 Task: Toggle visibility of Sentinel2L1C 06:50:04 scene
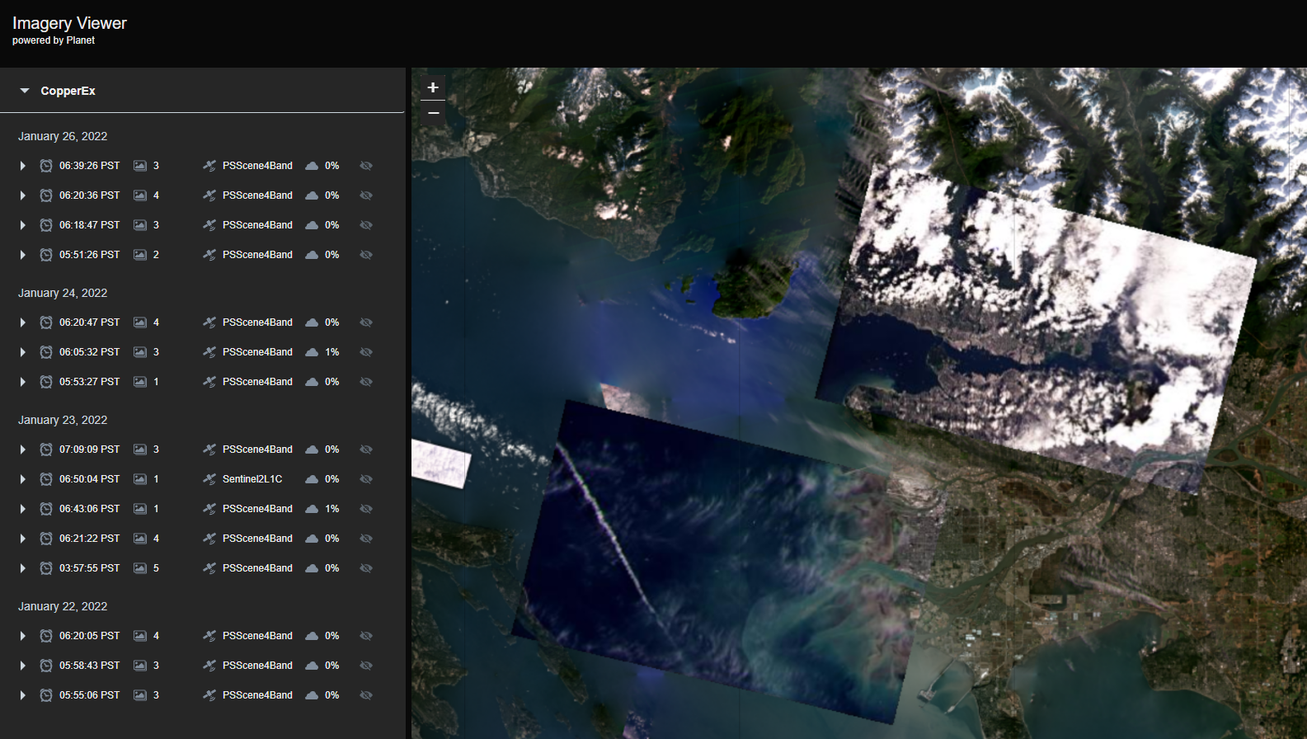pos(366,479)
